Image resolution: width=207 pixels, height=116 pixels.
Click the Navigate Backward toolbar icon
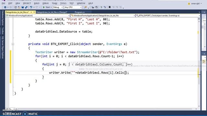(5, 7)
